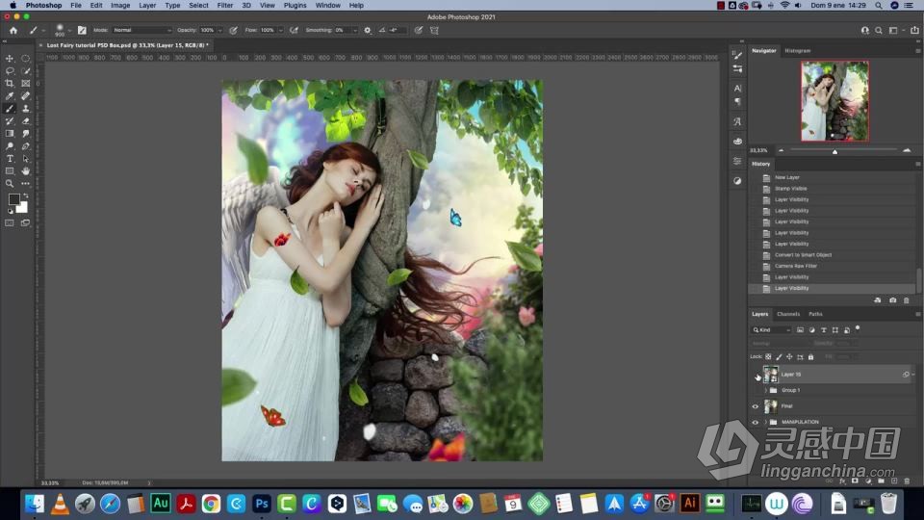Viewport: 924px width, 520px height.
Task: Click the foreground color swatch
Action: [x=14, y=199]
